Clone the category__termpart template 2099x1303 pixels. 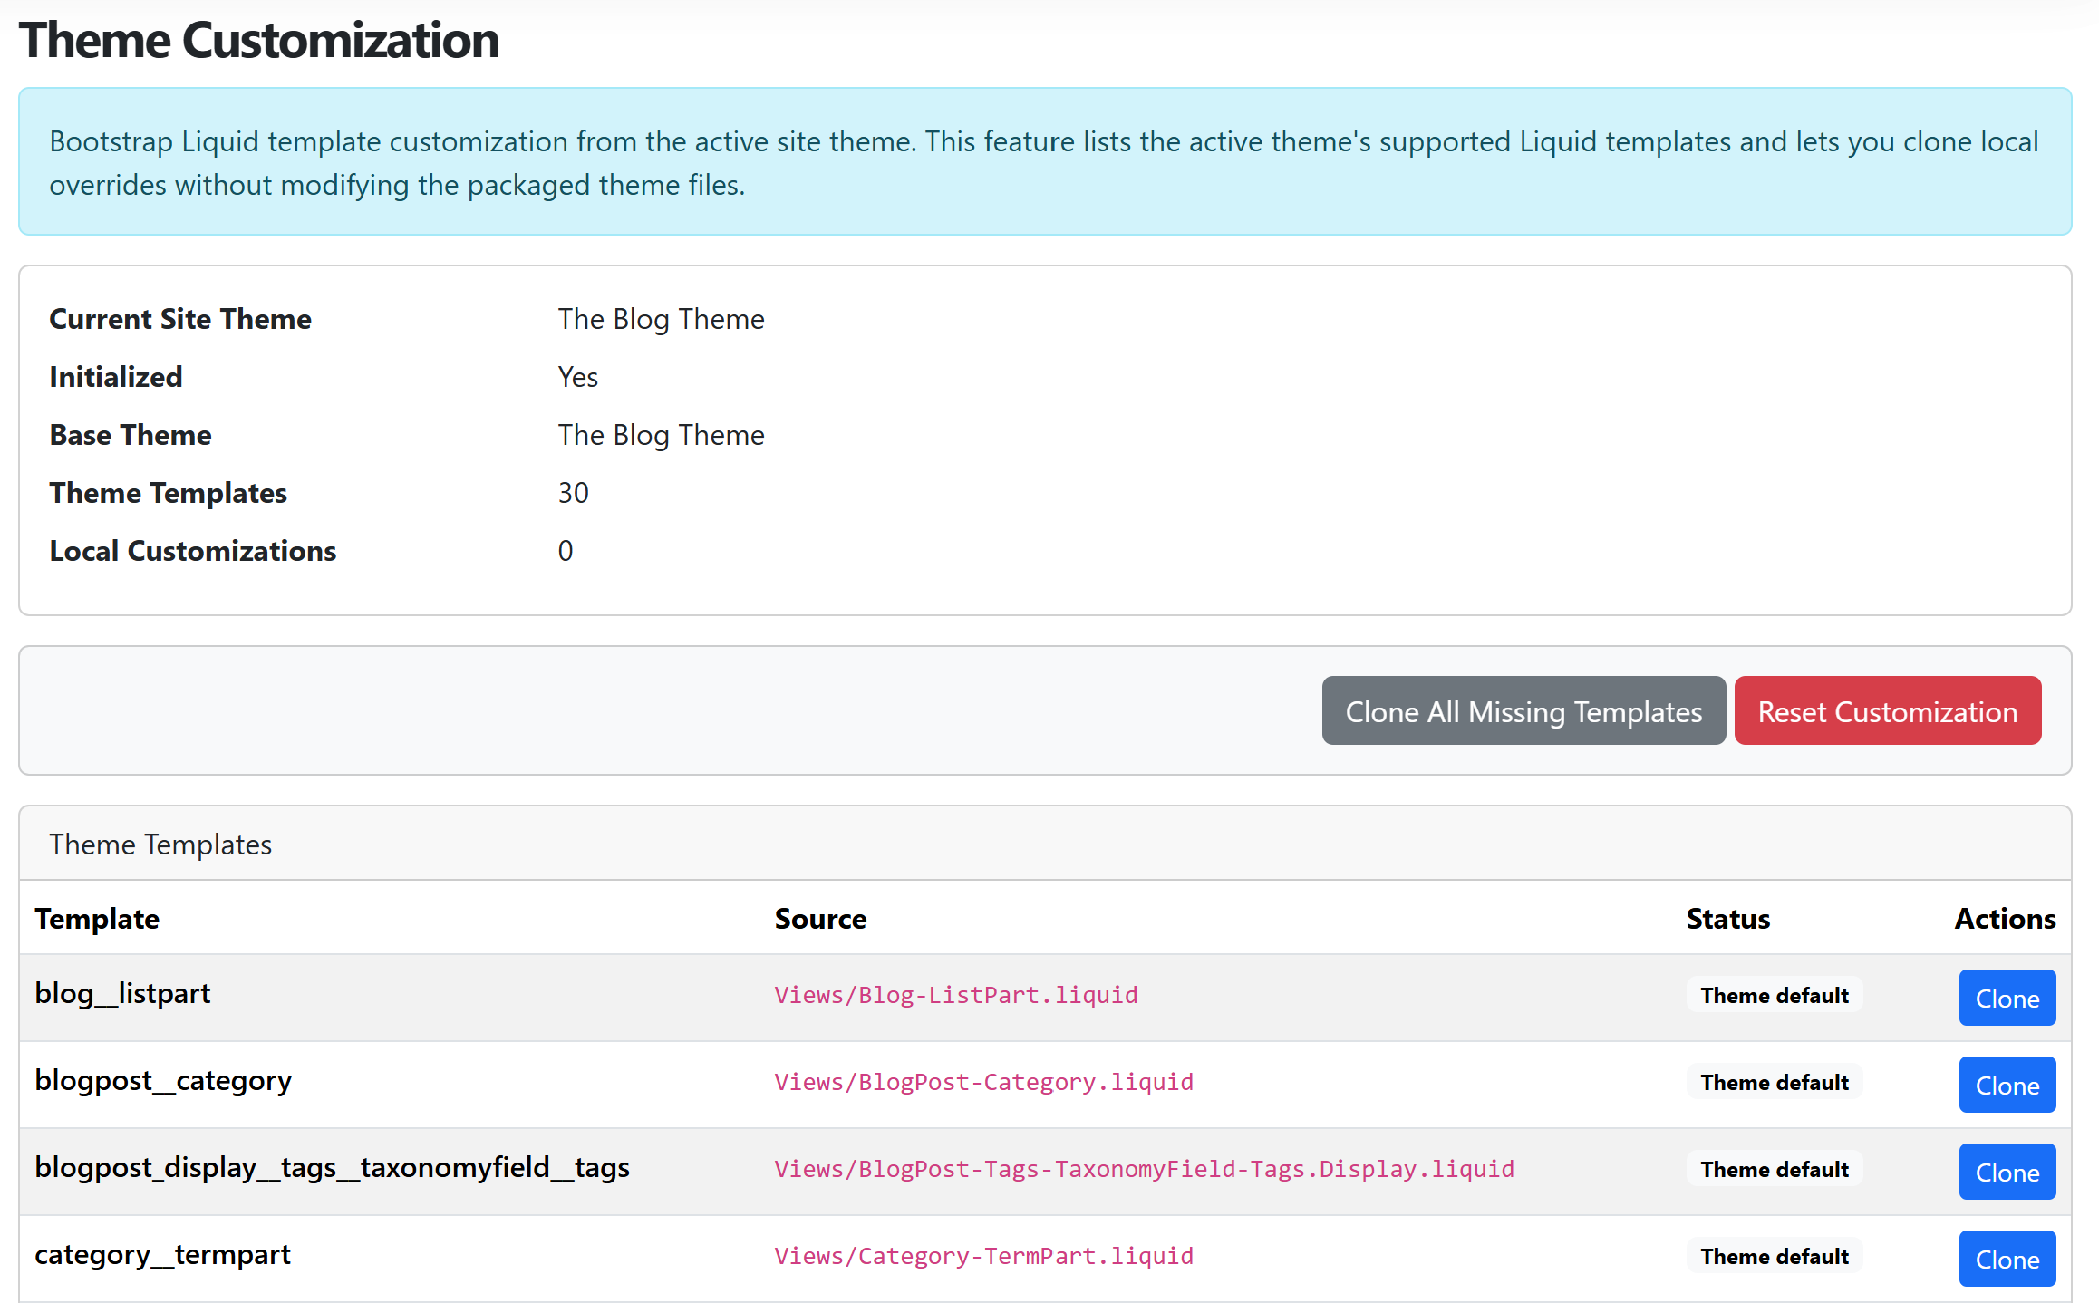pos(2007,1259)
